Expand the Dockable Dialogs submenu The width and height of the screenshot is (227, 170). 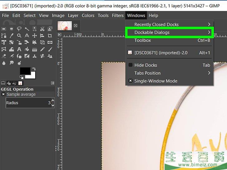point(168,32)
